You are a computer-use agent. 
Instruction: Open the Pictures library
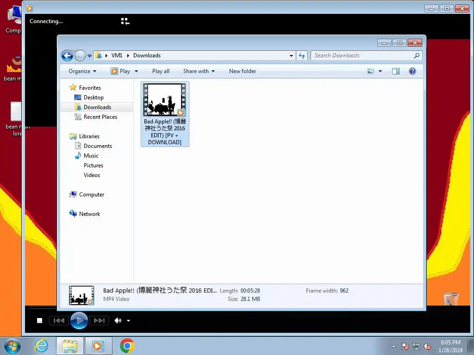click(x=94, y=165)
